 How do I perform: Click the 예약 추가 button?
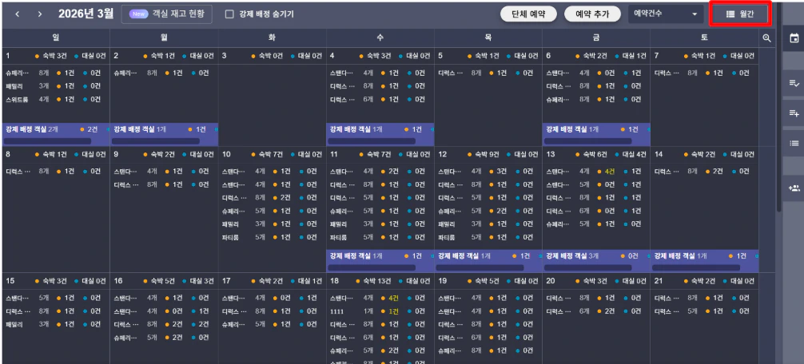click(x=593, y=14)
